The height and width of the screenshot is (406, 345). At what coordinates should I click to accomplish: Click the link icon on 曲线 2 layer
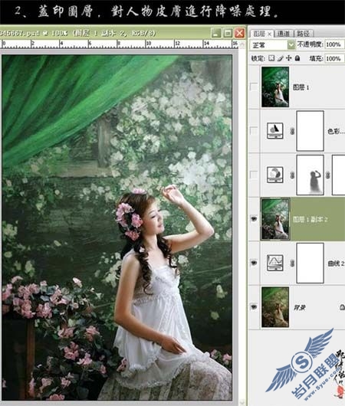coord(292,264)
